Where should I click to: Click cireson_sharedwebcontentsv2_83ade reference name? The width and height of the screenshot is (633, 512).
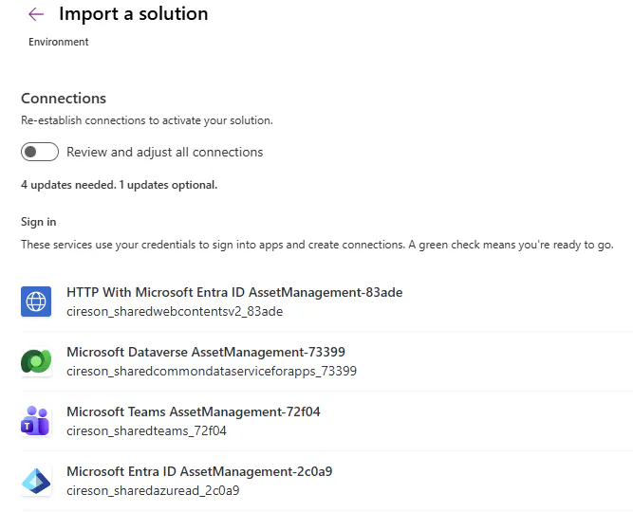click(175, 311)
